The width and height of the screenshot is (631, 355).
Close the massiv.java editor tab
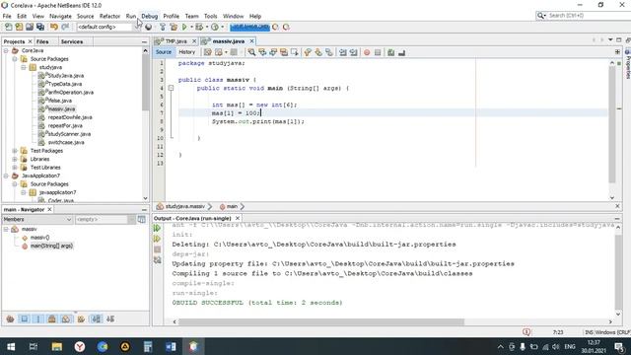click(251, 41)
